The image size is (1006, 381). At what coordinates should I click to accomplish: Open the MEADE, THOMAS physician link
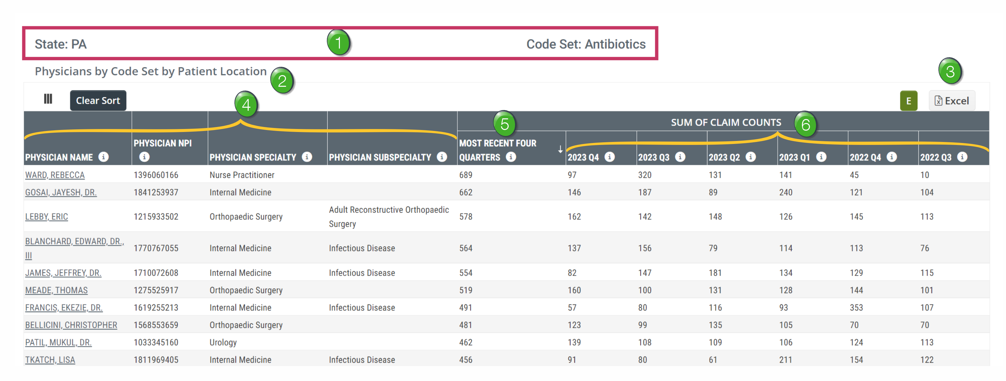(x=56, y=291)
